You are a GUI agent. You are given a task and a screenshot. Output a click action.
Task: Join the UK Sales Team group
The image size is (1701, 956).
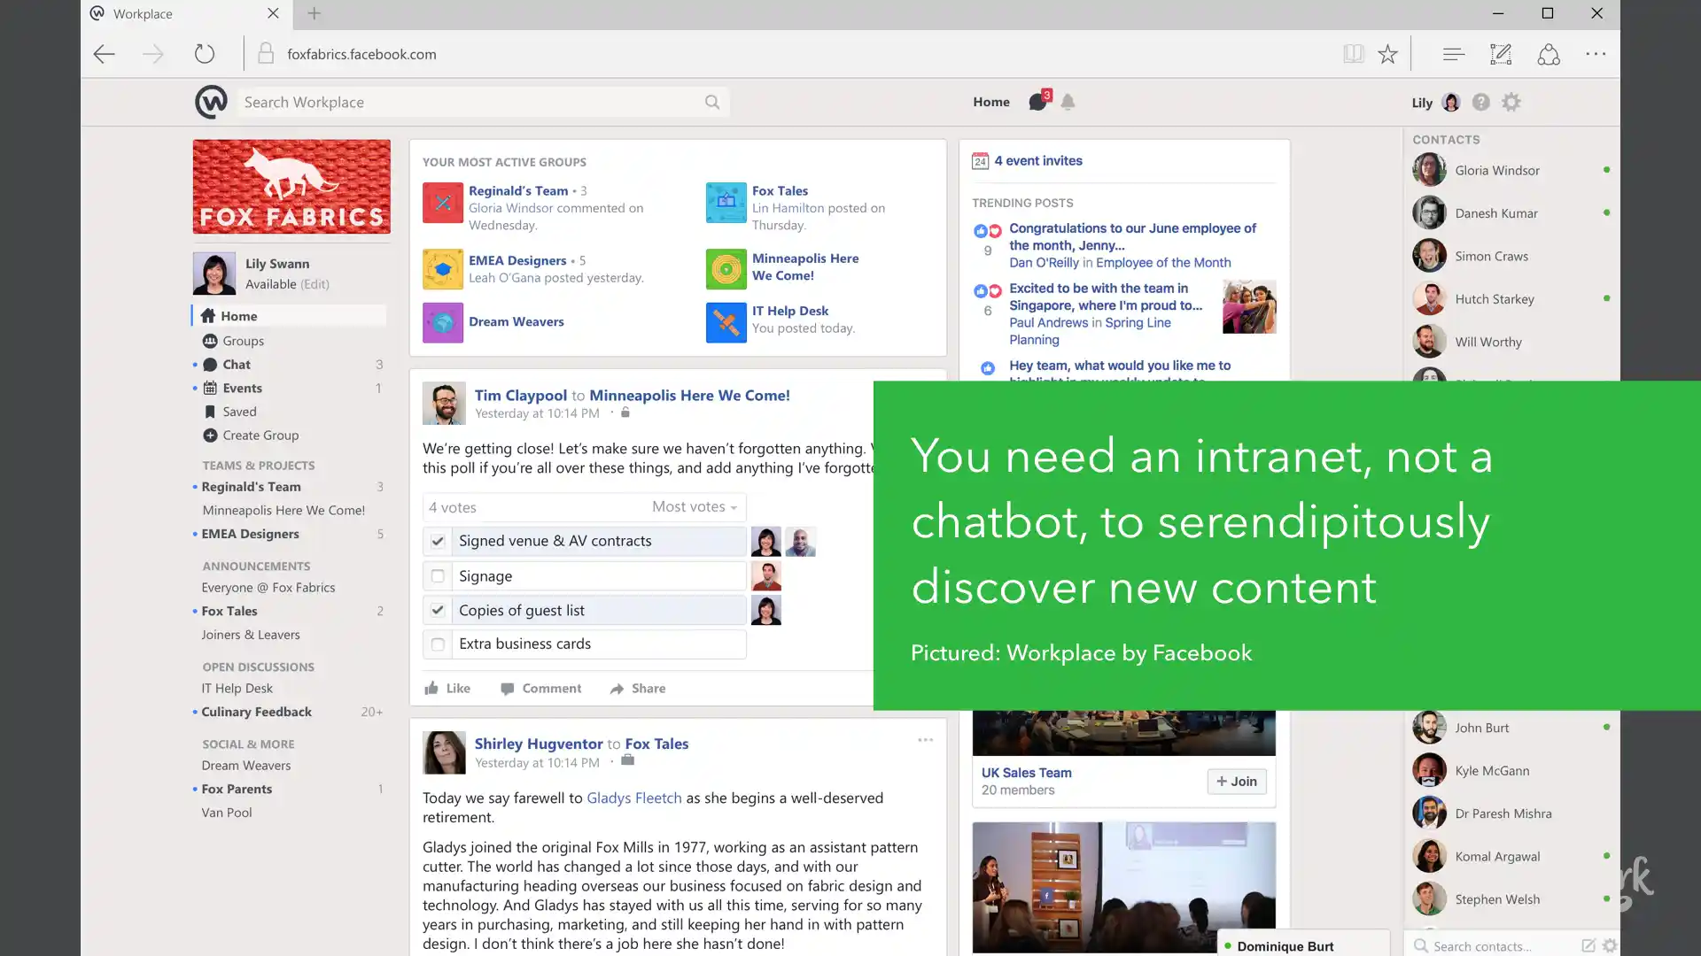pos(1237,781)
